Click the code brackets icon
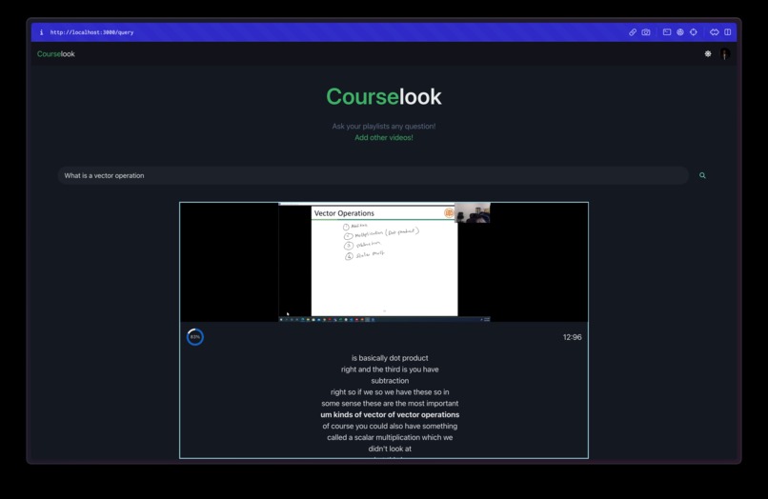Image resolution: width=768 pixels, height=499 pixels. (x=714, y=32)
